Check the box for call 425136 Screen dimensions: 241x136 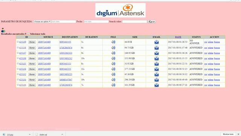tap(18, 58)
